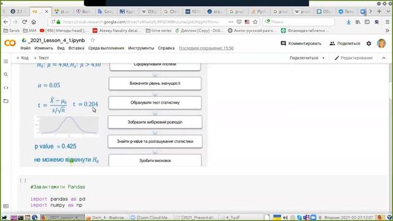393x221 pixels.
Task: Open the table of contents sidebar icon
Action: point(6,61)
